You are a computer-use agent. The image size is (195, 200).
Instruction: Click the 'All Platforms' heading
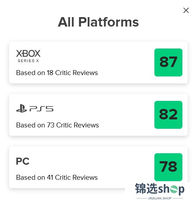[x=98, y=22]
